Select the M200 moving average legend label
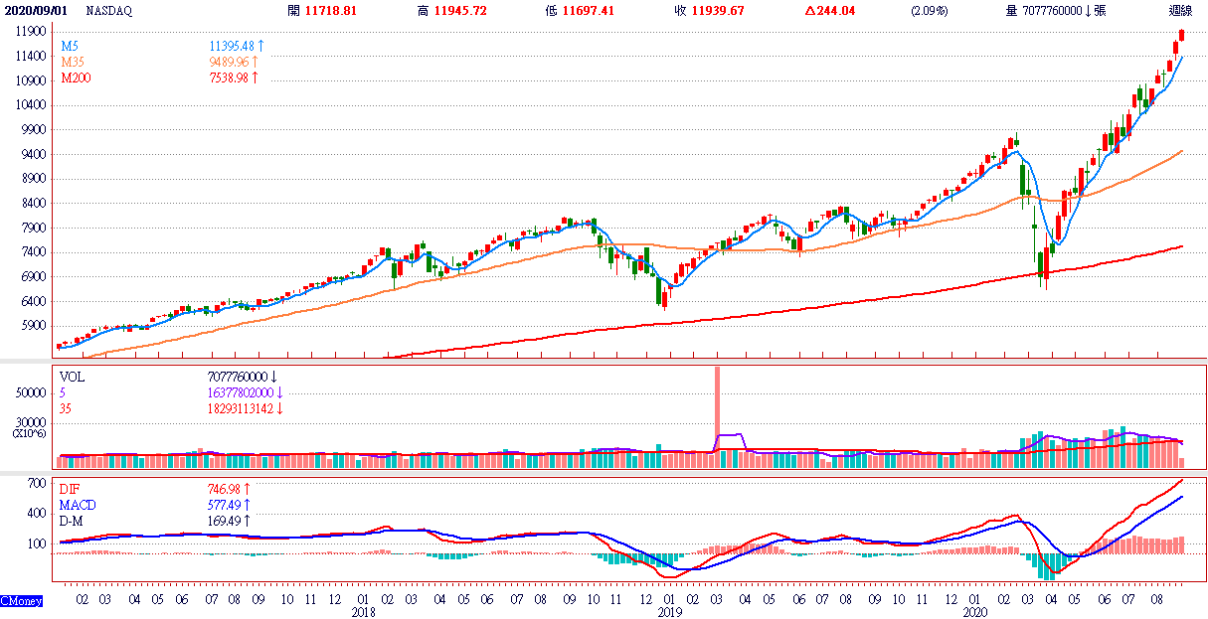Image resolution: width=1208 pixels, height=619 pixels. (x=77, y=77)
